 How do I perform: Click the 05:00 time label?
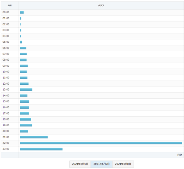point(6,42)
